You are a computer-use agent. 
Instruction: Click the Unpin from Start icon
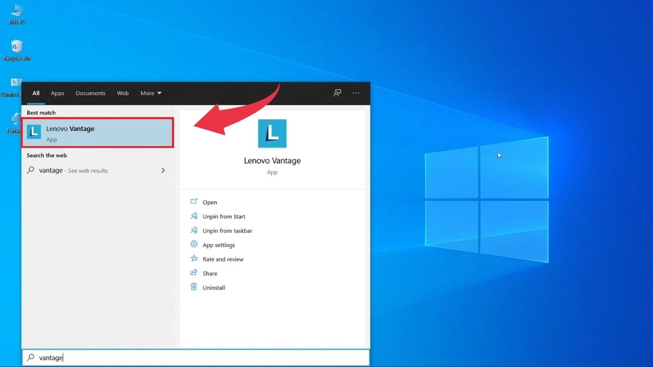(x=194, y=216)
